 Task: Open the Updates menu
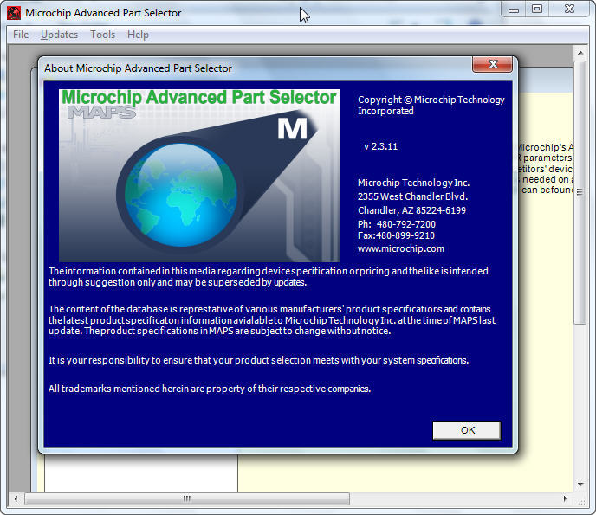tap(59, 35)
